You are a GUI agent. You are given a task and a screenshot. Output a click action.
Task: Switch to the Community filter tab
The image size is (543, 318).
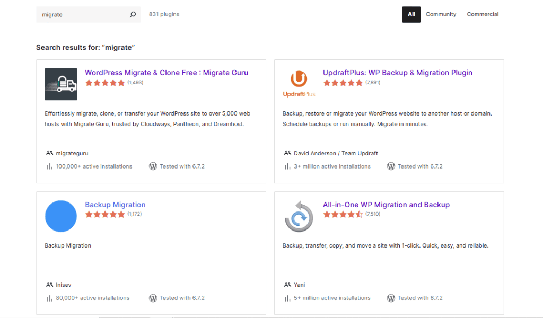click(x=441, y=14)
